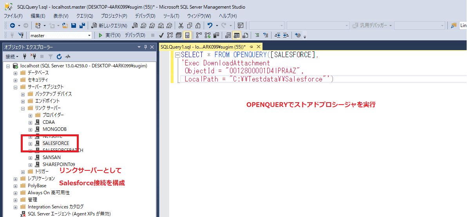Click Object Explorer disconnect plug icon
The image size is (467, 217).
(33, 56)
